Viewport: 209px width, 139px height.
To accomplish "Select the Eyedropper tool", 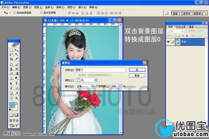I will 16,93.
